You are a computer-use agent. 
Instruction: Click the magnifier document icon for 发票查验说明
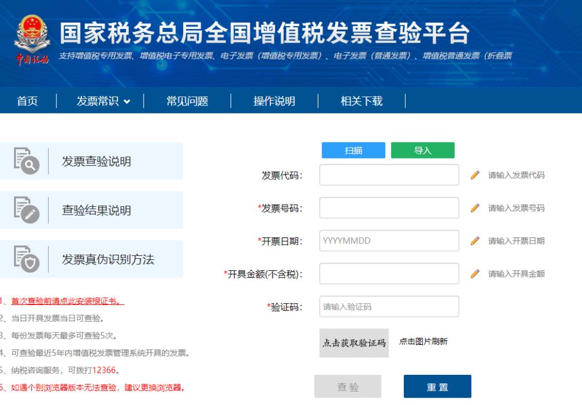pyautogui.click(x=25, y=161)
